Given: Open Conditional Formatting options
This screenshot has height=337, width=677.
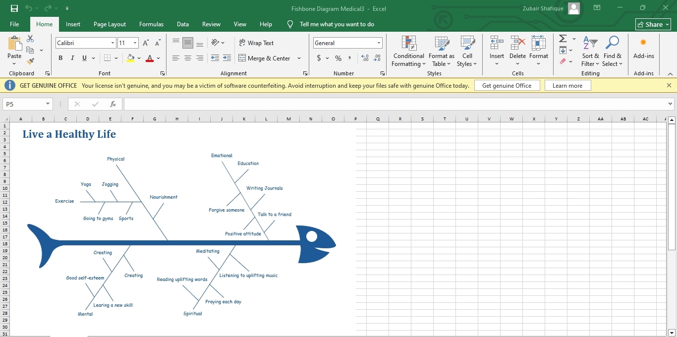Looking at the screenshot, I should 408,51.
